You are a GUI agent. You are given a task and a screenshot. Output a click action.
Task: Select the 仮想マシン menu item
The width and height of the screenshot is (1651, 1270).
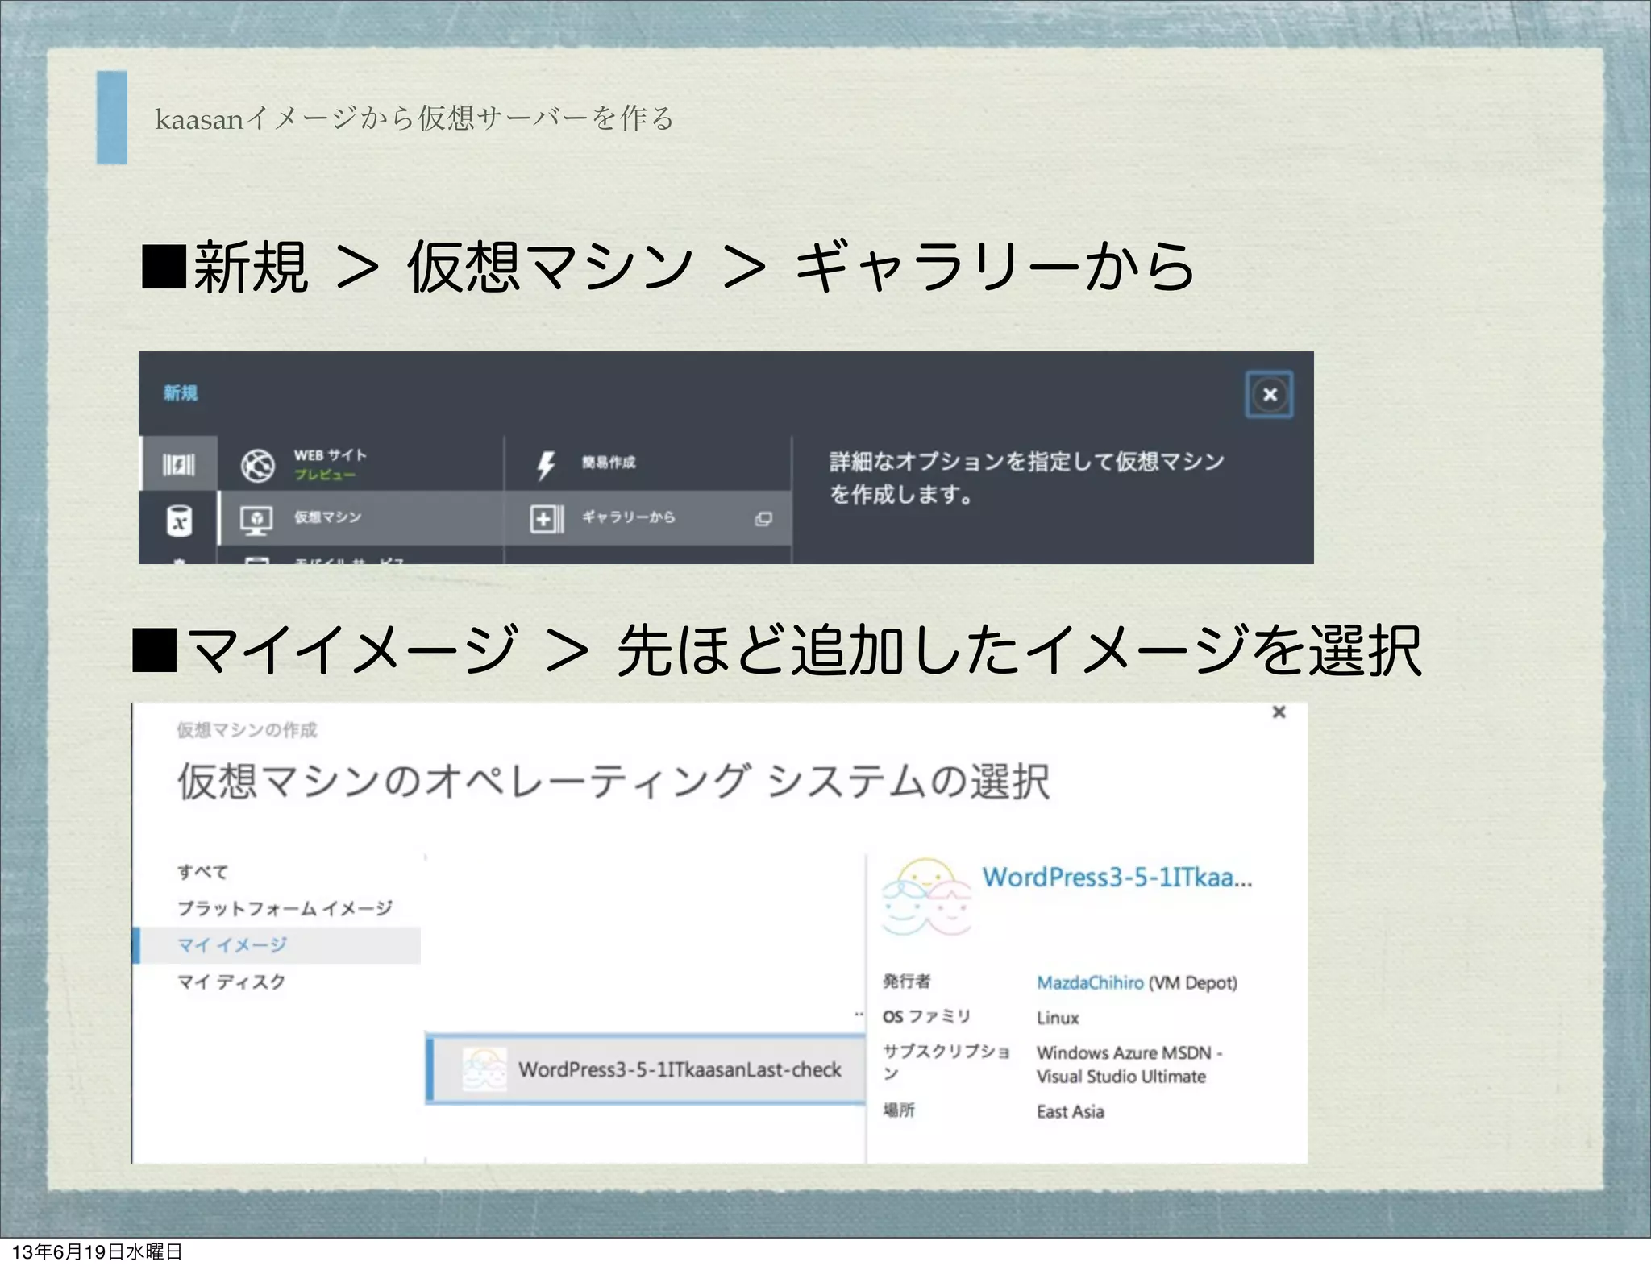pyautogui.click(x=360, y=517)
